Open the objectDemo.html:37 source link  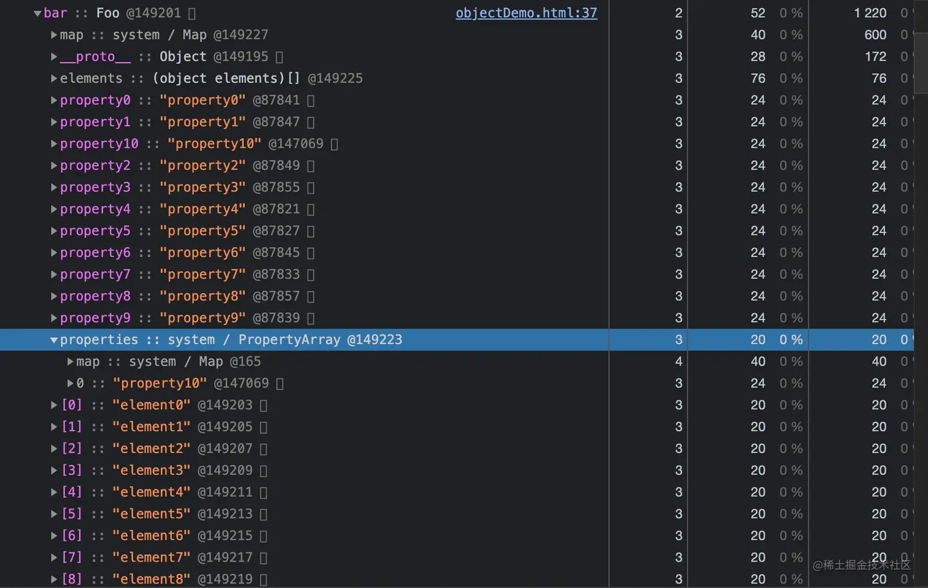coord(526,13)
